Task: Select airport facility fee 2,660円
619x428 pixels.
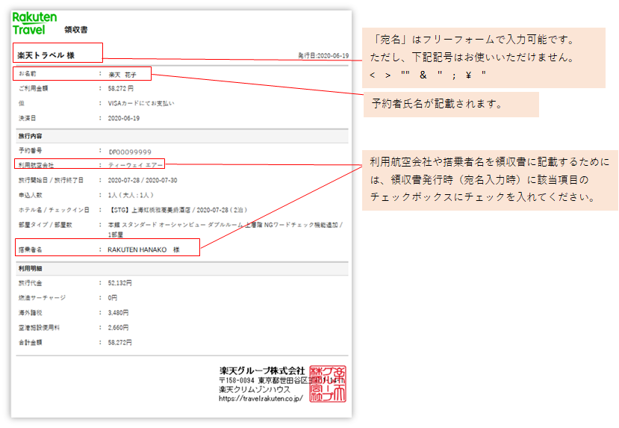Action: pos(119,328)
